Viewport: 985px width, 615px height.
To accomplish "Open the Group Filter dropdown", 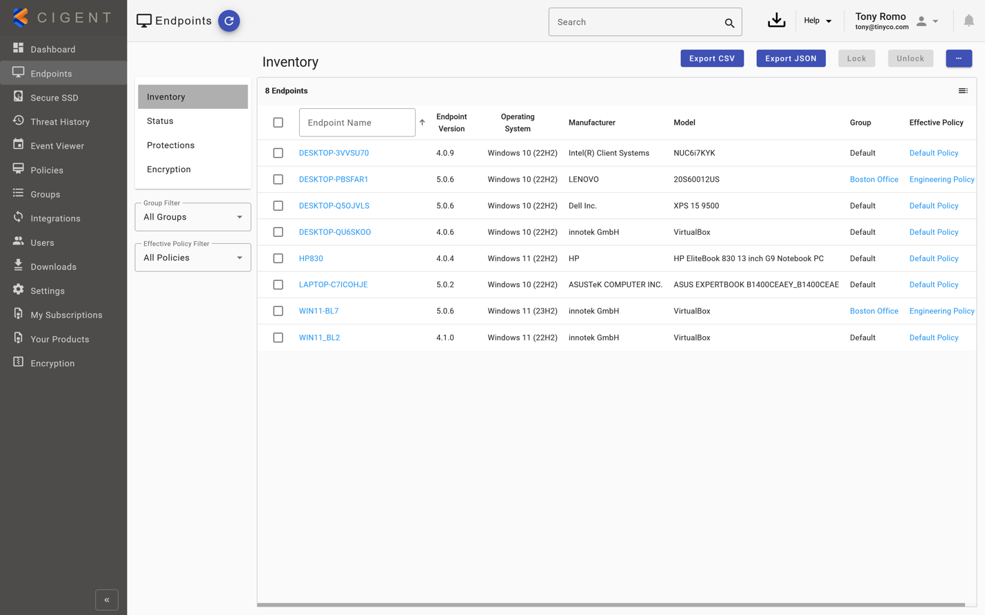I will pyautogui.click(x=193, y=217).
